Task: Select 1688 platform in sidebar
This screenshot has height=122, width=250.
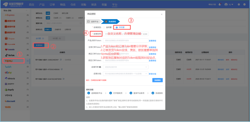Action: pyautogui.click(x=8, y=107)
